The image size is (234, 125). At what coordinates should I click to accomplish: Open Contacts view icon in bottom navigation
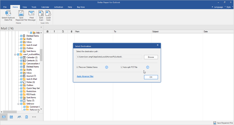(19, 117)
